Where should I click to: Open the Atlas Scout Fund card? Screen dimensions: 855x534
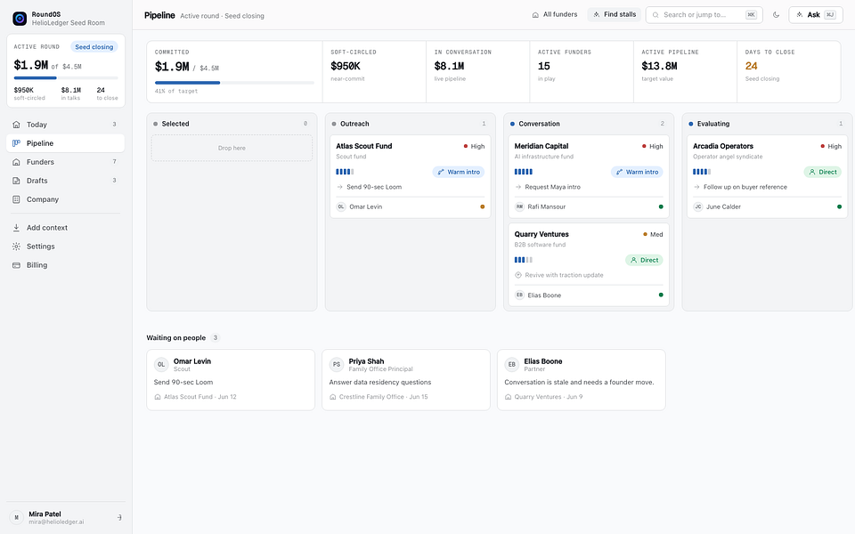410,176
